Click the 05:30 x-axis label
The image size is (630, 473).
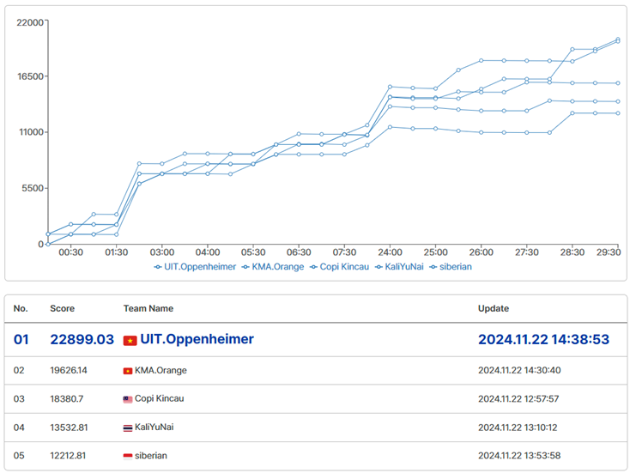[x=253, y=252]
